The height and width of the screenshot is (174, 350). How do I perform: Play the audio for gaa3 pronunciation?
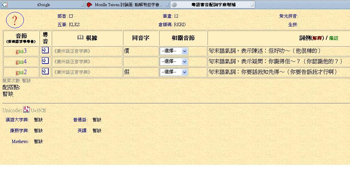coord(45,51)
